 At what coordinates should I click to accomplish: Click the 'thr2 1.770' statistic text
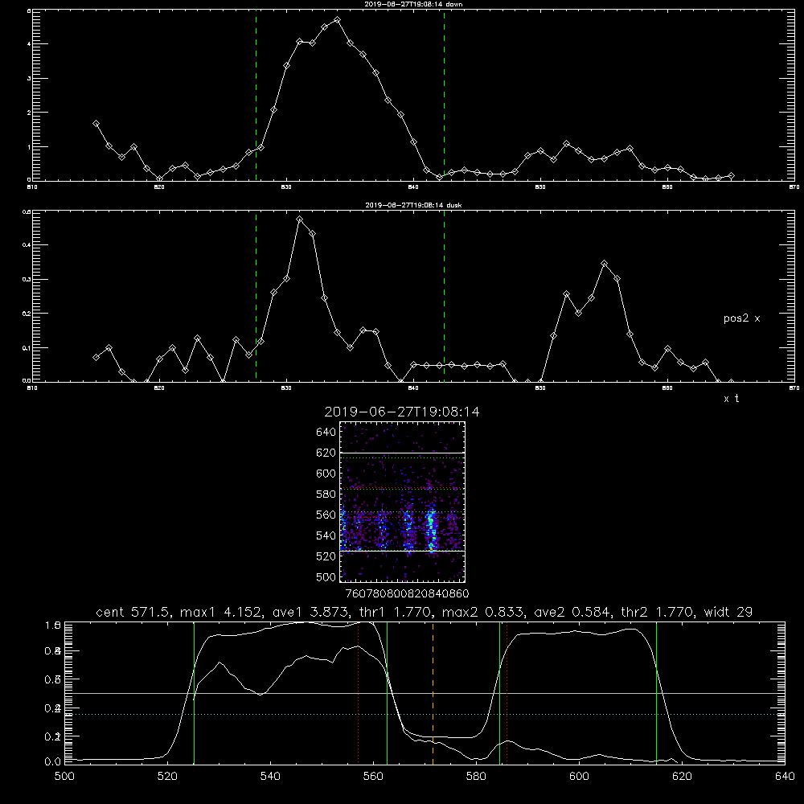[x=658, y=612]
